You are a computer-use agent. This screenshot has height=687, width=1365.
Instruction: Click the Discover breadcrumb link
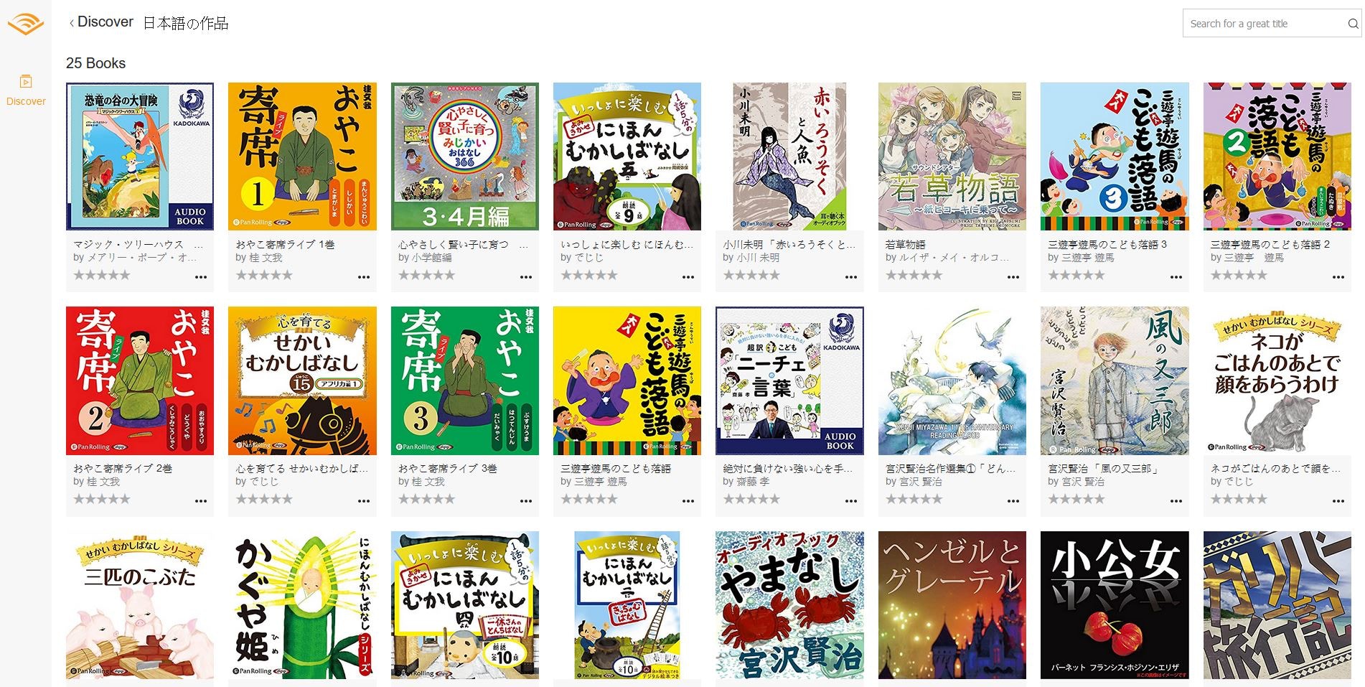click(105, 22)
